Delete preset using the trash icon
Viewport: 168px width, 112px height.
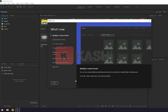point(36,106)
